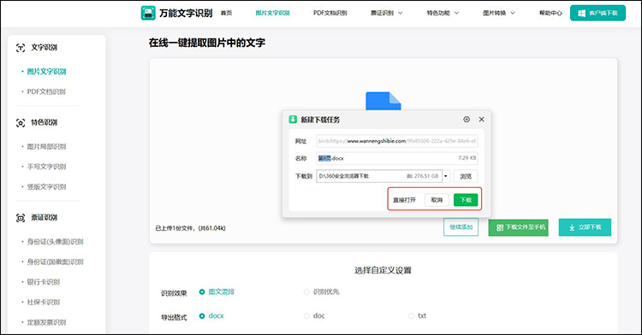This screenshot has width=642, height=335.
Task: Click the Windows icon in 客户端下载
Action: pyautogui.click(x=581, y=13)
